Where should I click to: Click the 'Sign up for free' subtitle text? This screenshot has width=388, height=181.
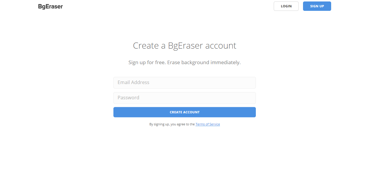[x=147, y=62]
